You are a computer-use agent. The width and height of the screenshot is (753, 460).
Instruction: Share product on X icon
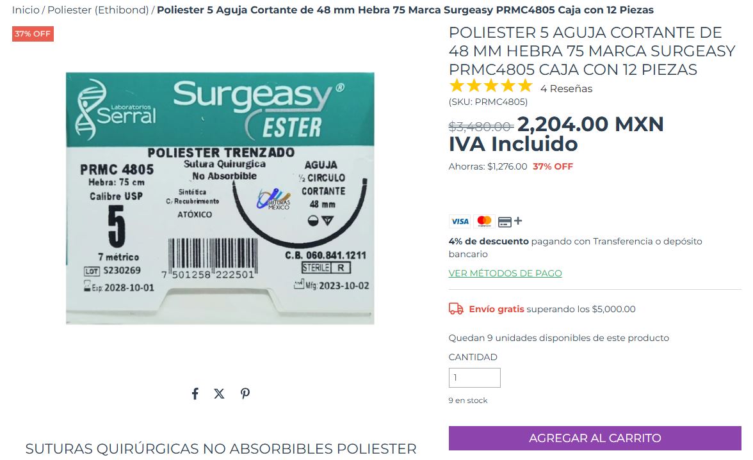tap(219, 394)
